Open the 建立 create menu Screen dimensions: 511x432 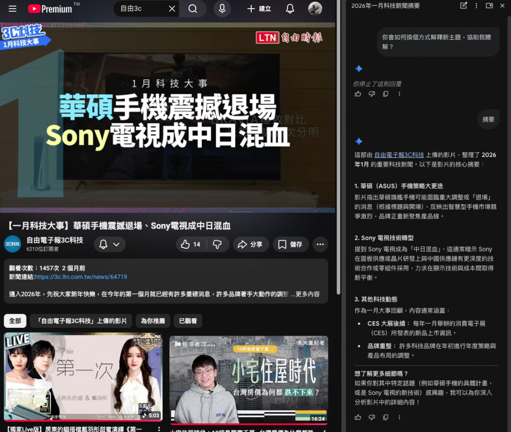[x=259, y=9]
